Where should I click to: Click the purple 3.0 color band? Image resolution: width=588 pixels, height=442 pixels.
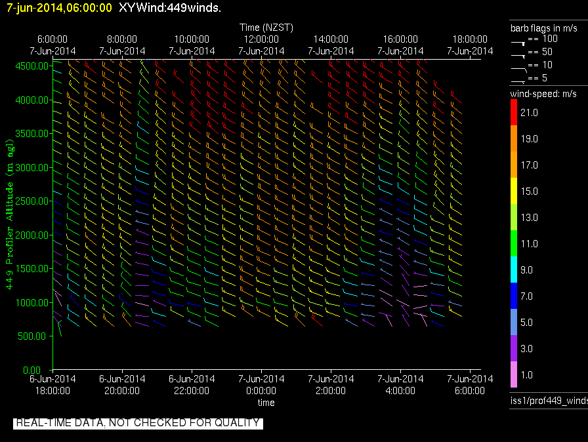click(514, 348)
